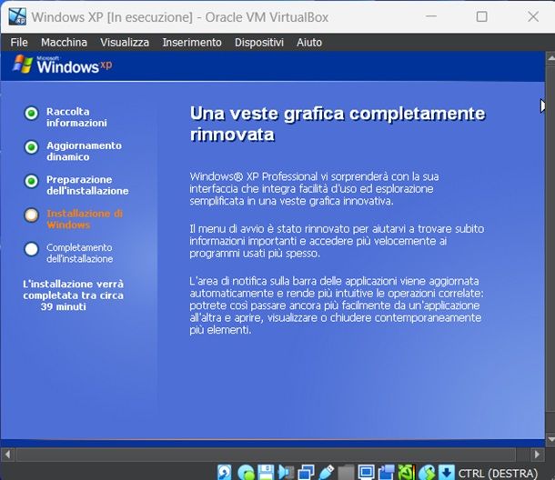Click the vertical scrollbar up arrow
Viewport: 555px width, 480px height.
(550, 58)
